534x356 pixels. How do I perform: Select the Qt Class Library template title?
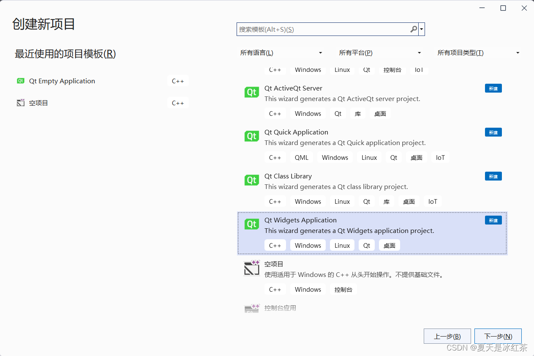(288, 176)
